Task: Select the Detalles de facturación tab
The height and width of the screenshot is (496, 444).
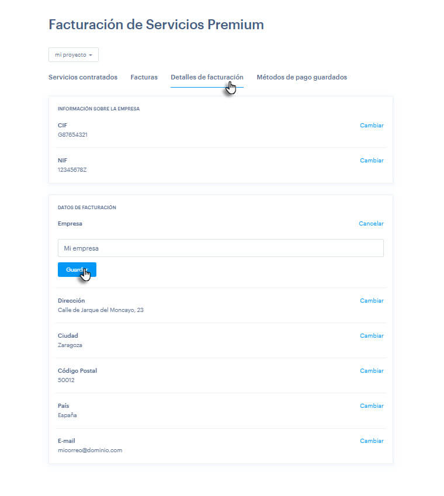Action: [x=207, y=77]
